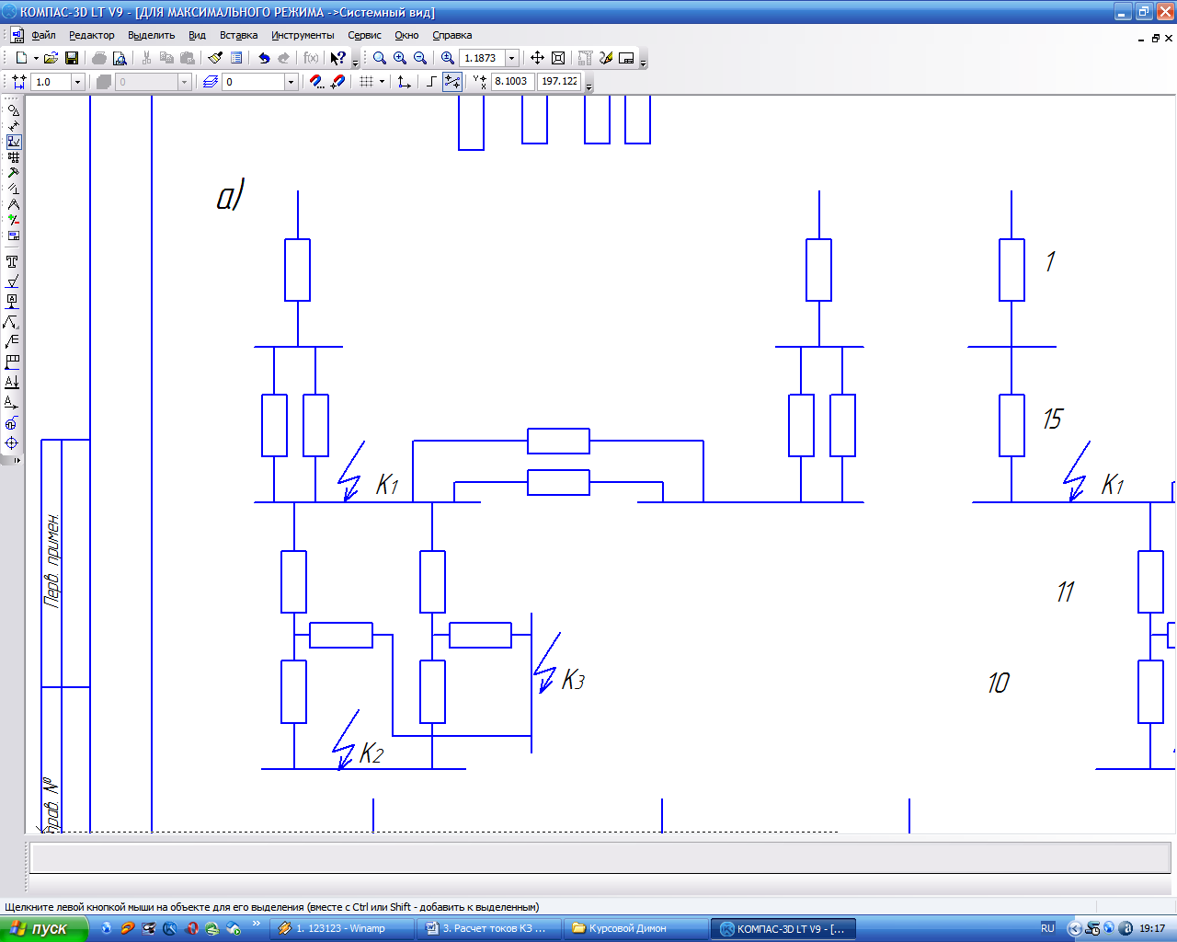Open the Dimensions panel icon
Image resolution: width=1177 pixels, height=942 pixels.
13,126
